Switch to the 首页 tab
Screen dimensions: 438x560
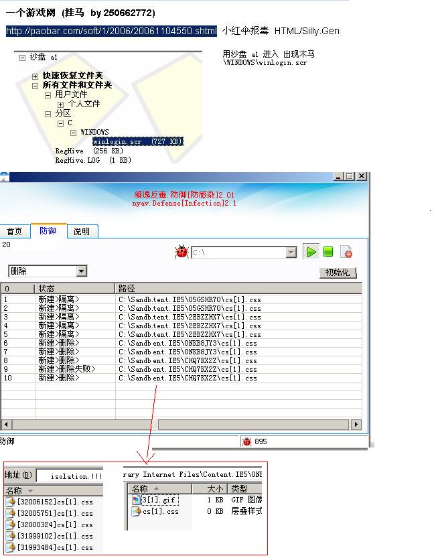click(14, 232)
